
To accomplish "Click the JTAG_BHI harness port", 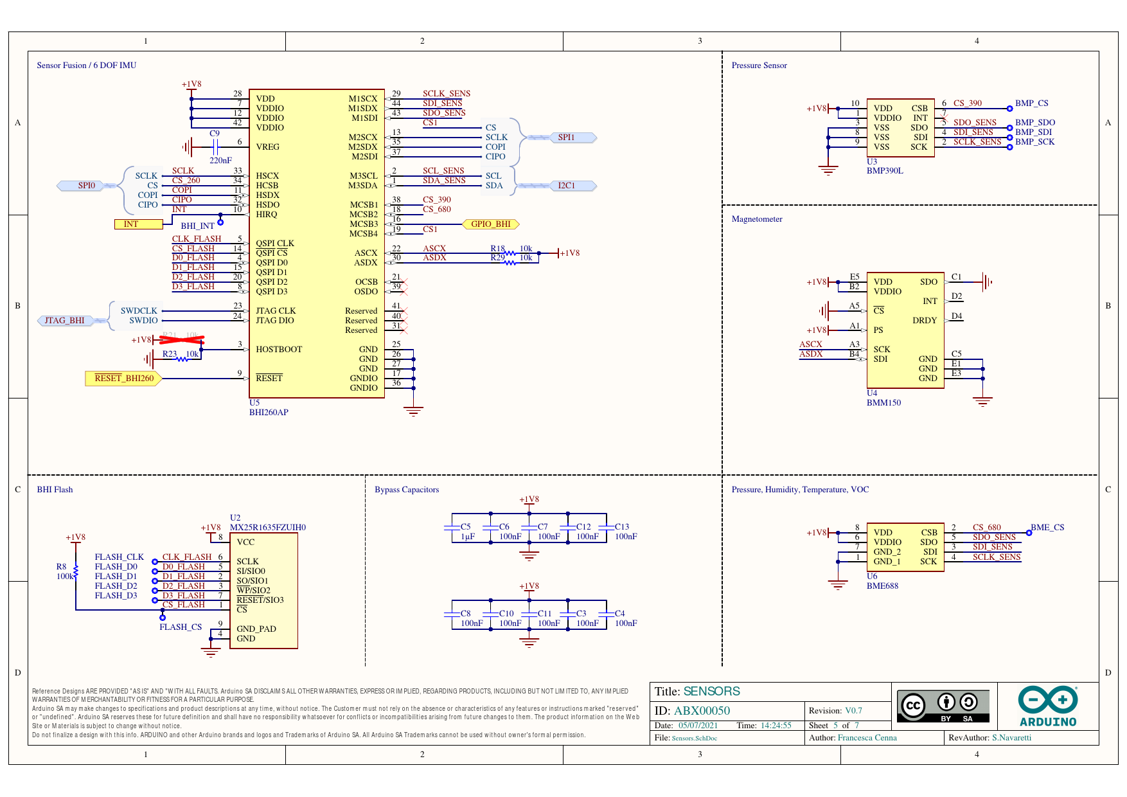I will click(65, 321).
